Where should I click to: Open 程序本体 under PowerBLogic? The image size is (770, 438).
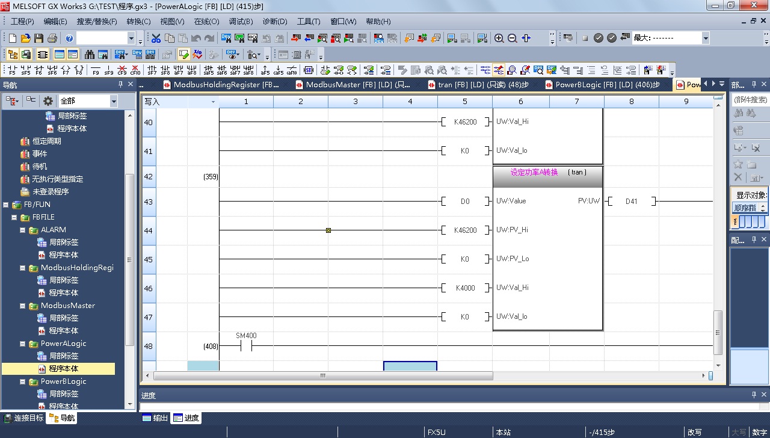tap(63, 406)
